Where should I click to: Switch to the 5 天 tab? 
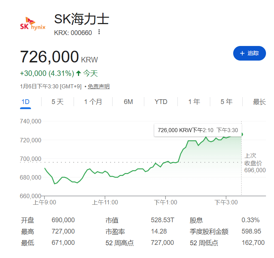click(57, 102)
